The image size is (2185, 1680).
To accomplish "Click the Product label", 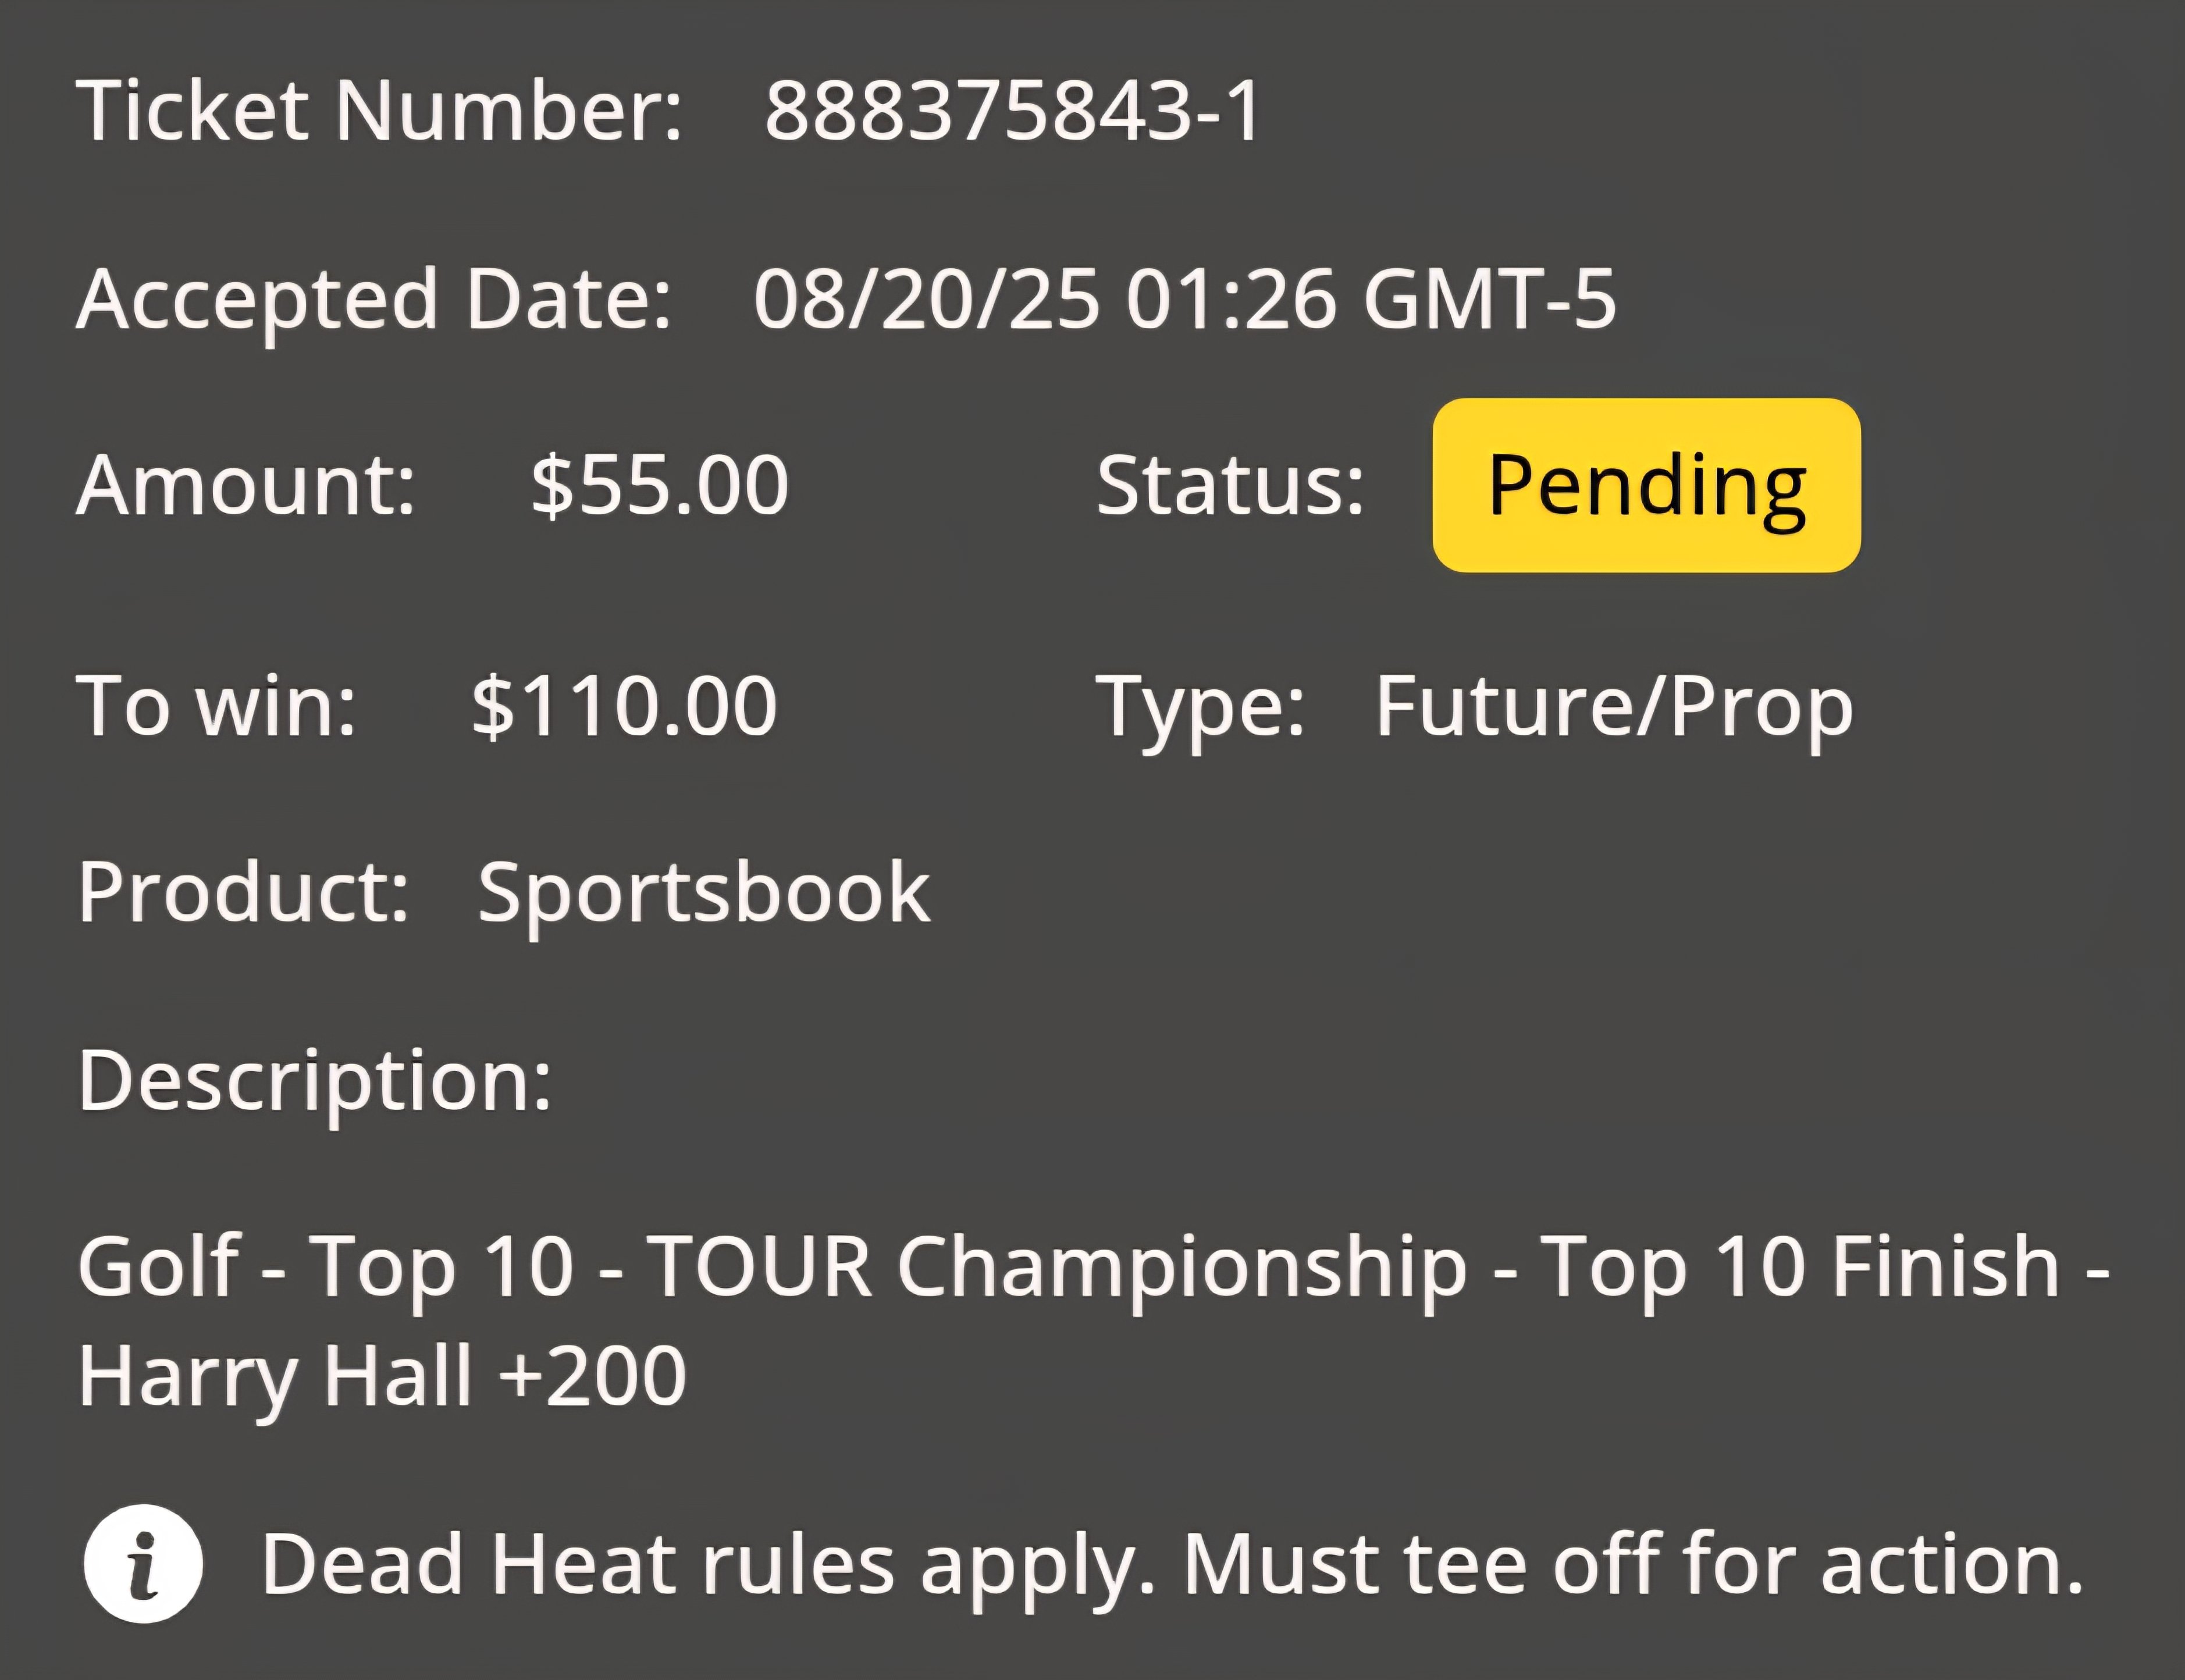I will point(243,892).
